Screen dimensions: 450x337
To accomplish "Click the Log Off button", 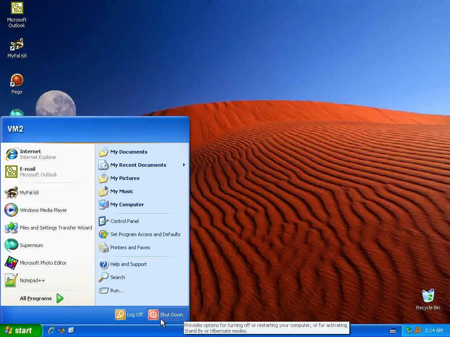I will tap(129, 315).
